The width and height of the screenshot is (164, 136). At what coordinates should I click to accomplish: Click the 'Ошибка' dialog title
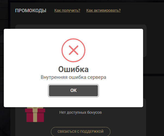coord(73,69)
